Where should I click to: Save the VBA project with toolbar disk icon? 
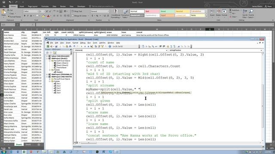[56, 47]
